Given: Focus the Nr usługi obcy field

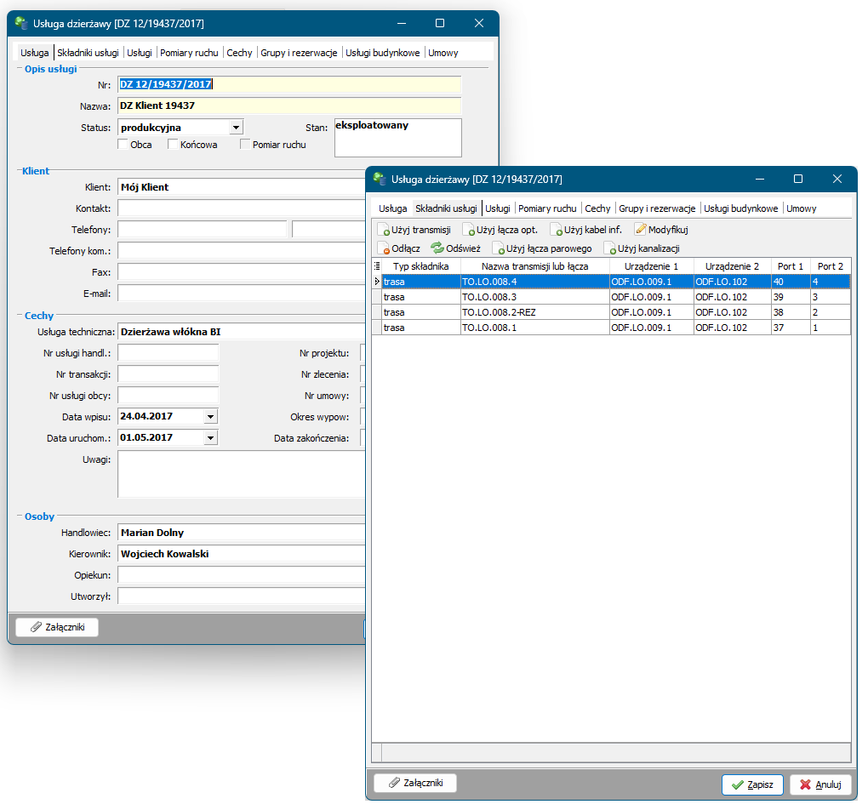Looking at the screenshot, I should coord(168,396).
